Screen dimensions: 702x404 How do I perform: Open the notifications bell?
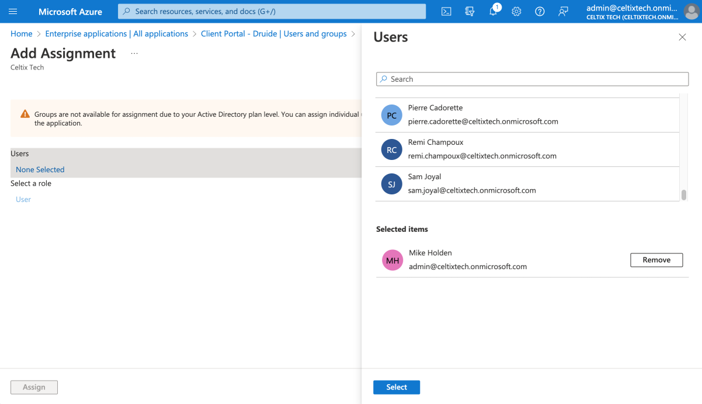494,12
